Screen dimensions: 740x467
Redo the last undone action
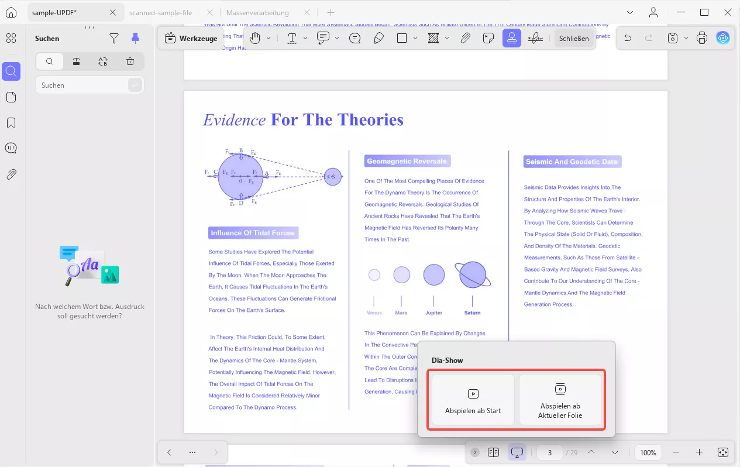click(x=649, y=38)
